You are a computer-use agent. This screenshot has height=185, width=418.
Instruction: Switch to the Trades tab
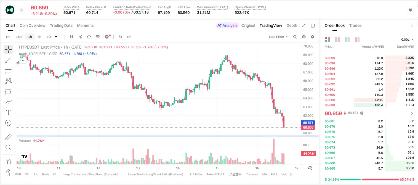(355, 25)
